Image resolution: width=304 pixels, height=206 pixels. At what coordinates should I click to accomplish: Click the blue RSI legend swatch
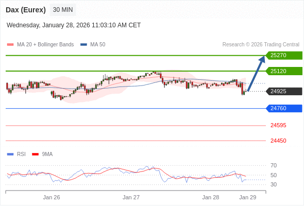(x=10, y=154)
